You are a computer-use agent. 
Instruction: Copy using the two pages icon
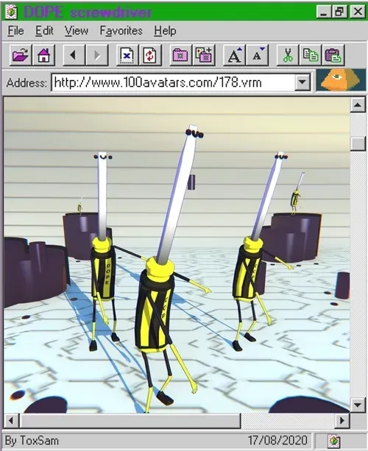point(311,54)
